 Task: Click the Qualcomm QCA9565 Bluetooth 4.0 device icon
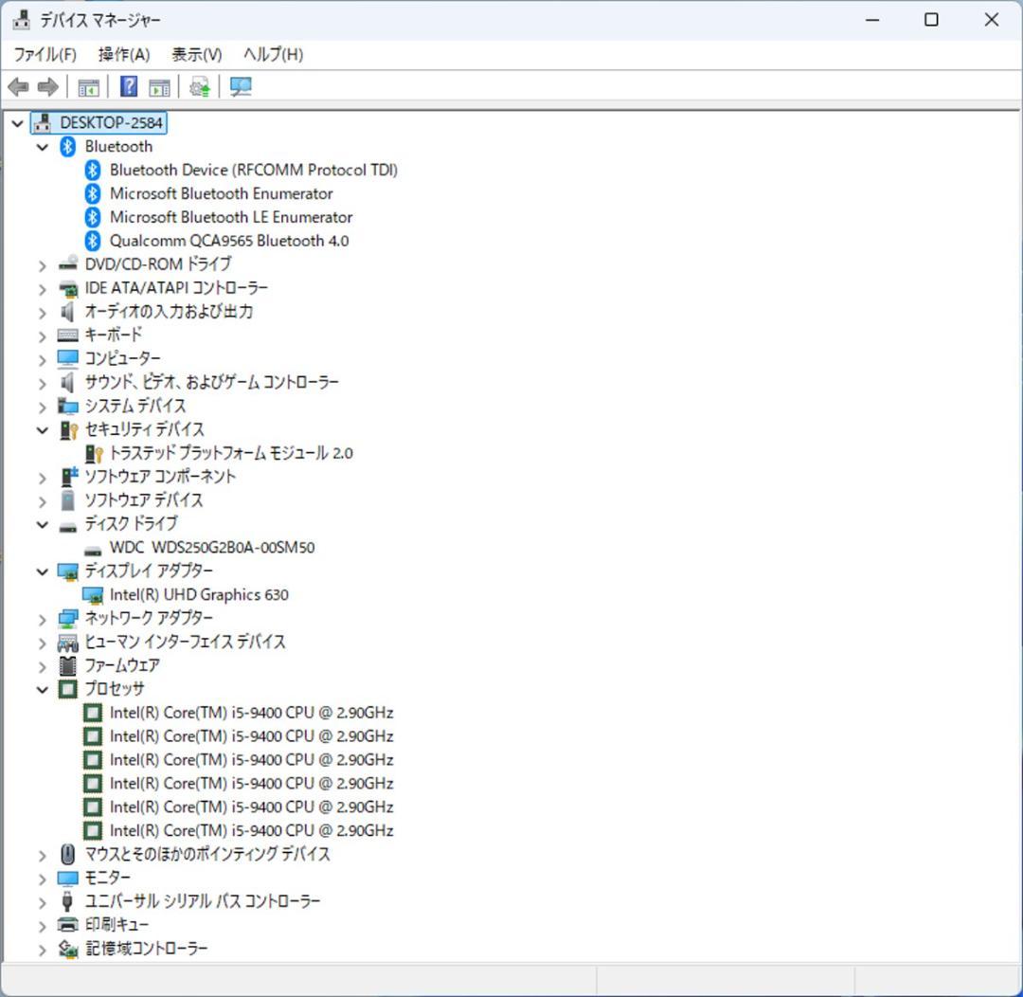coord(92,241)
